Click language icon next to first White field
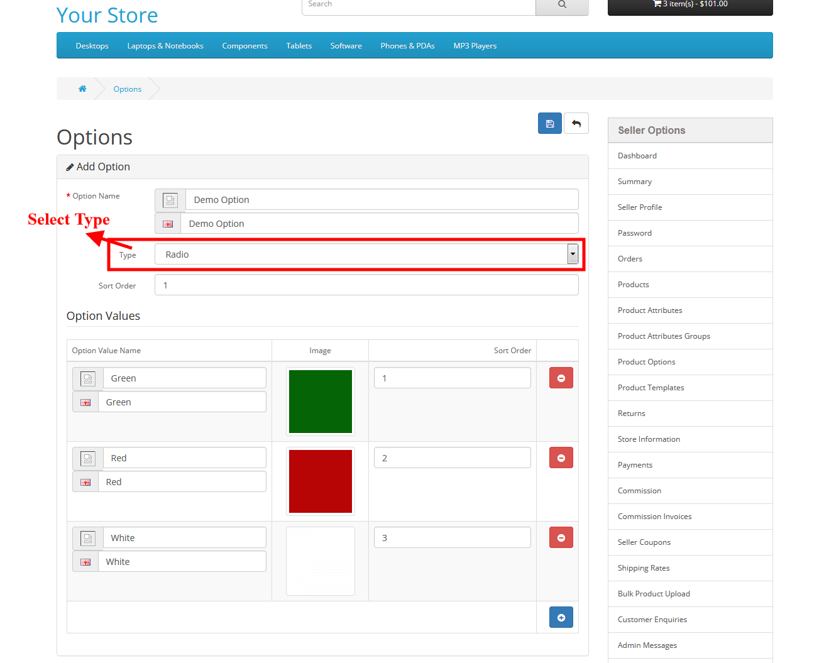 pyautogui.click(x=88, y=538)
